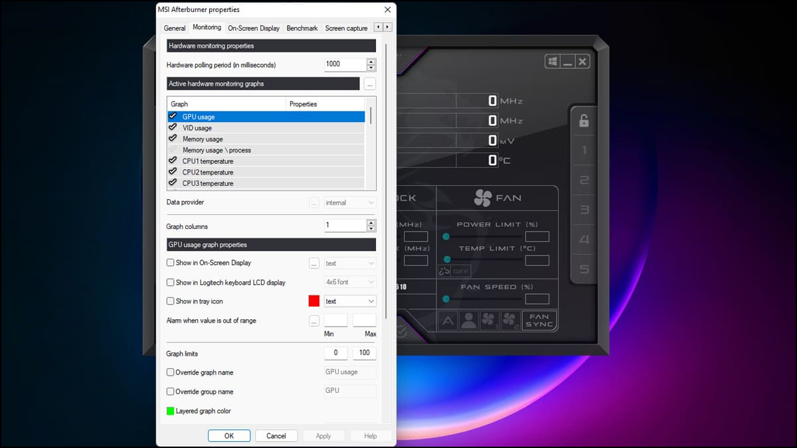
Task: Select profile slot 1 in Afterburner sidebar
Action: pos(584,150)
